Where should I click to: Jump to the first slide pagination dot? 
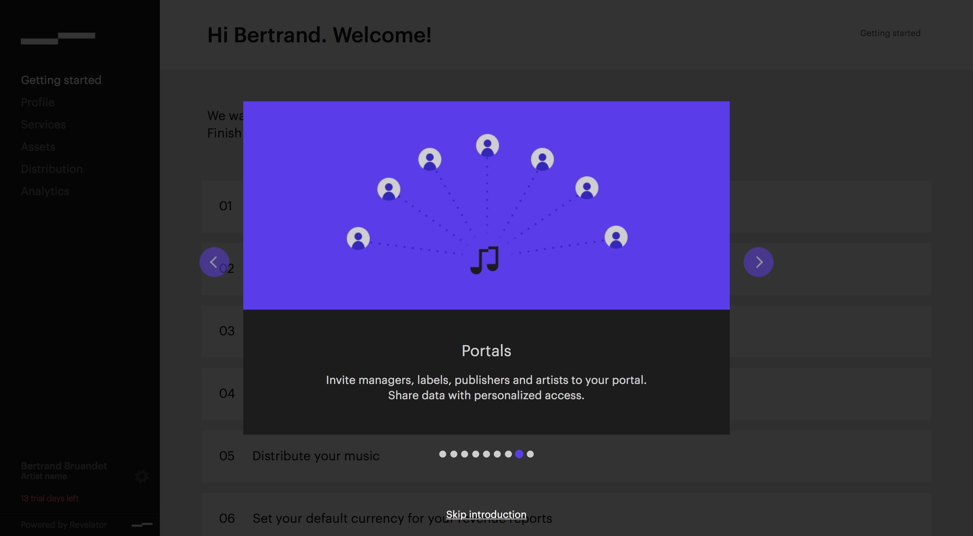pos(443,454)
